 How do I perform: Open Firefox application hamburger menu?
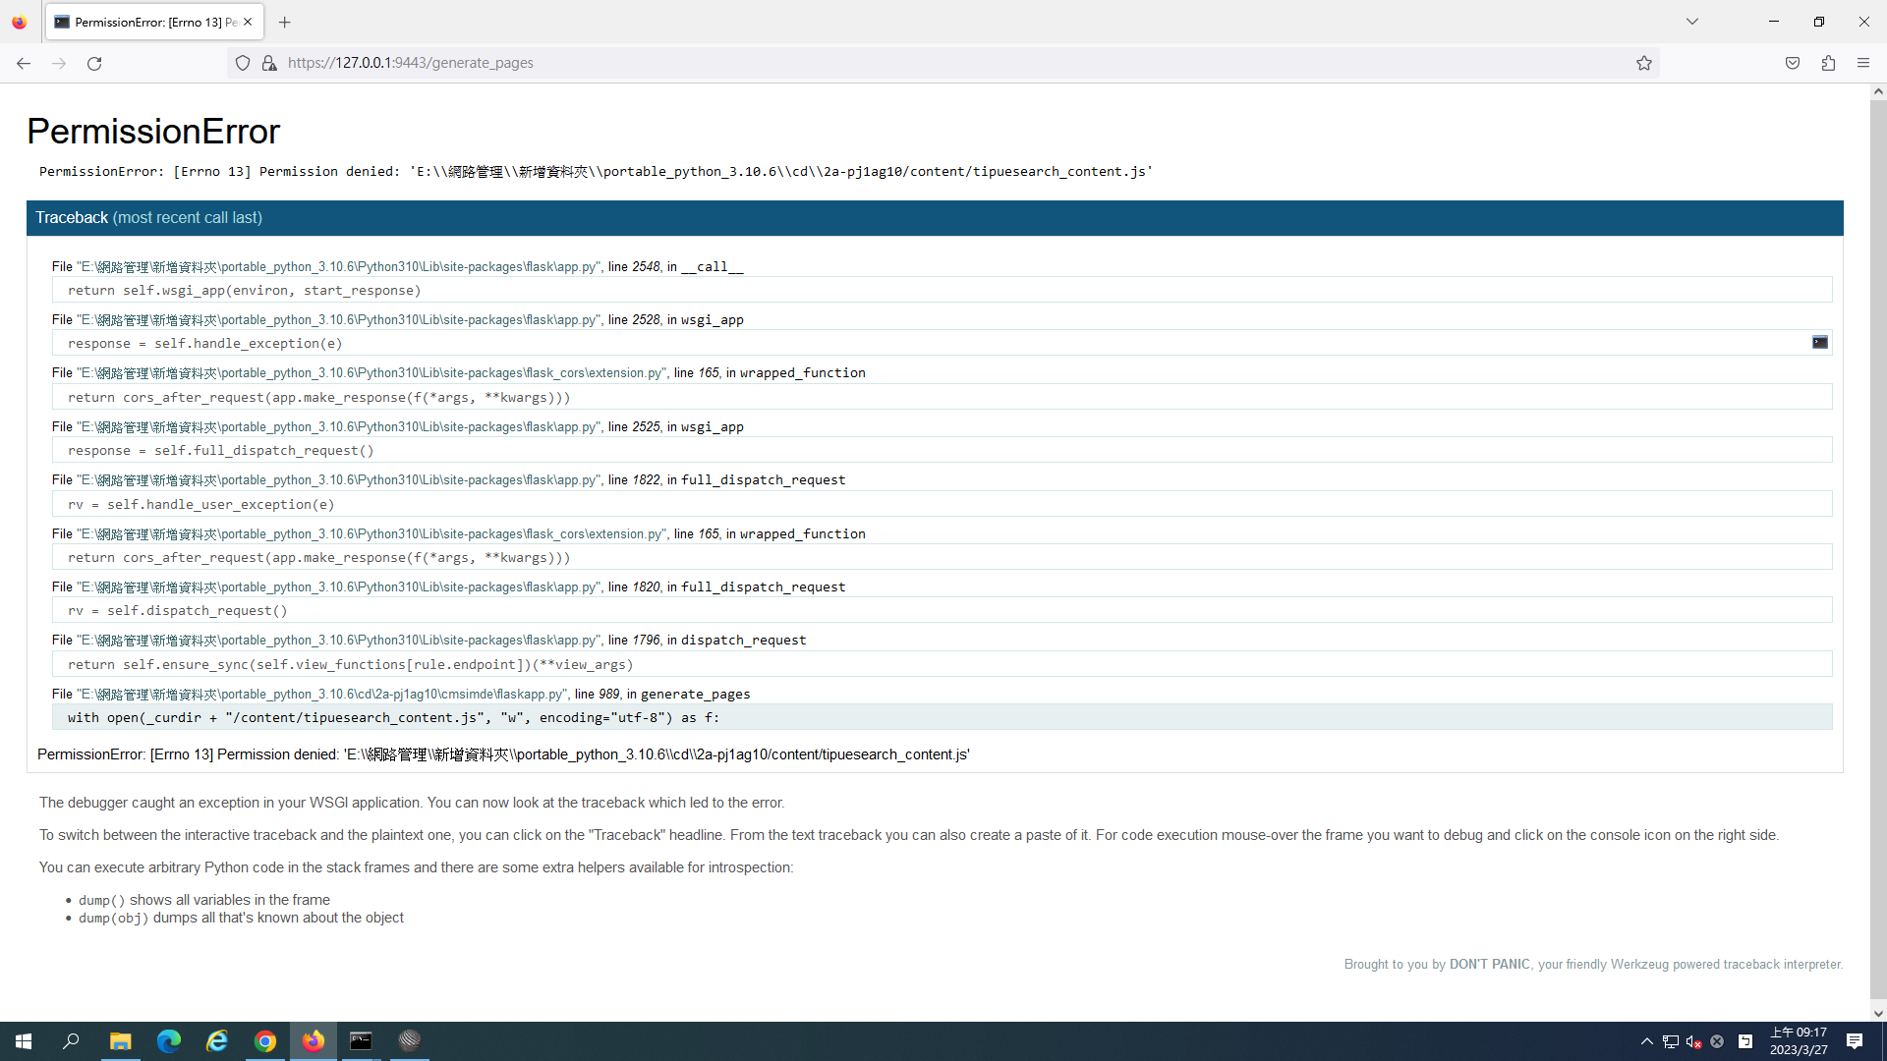click(x=1863, y=63)
